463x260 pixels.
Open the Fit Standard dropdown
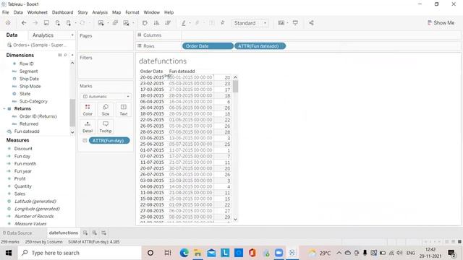250,23
